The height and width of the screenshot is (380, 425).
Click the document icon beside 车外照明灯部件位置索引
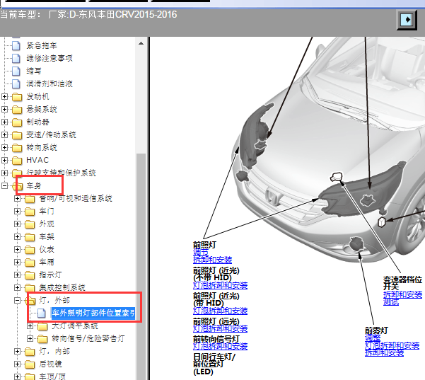42,313
